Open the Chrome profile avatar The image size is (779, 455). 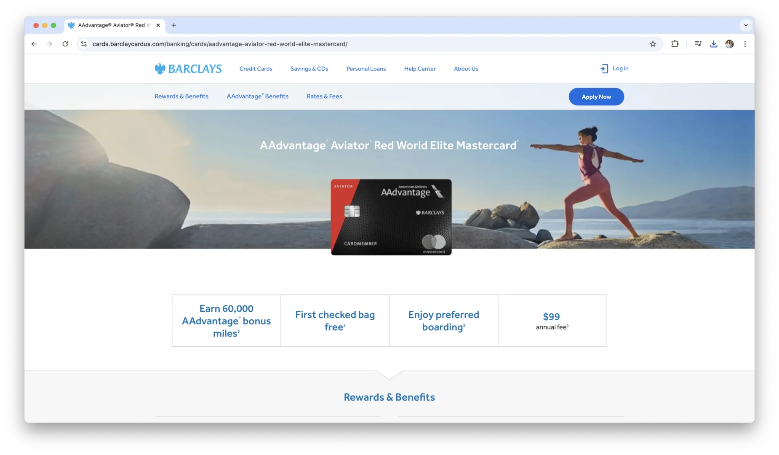point(729,44)
